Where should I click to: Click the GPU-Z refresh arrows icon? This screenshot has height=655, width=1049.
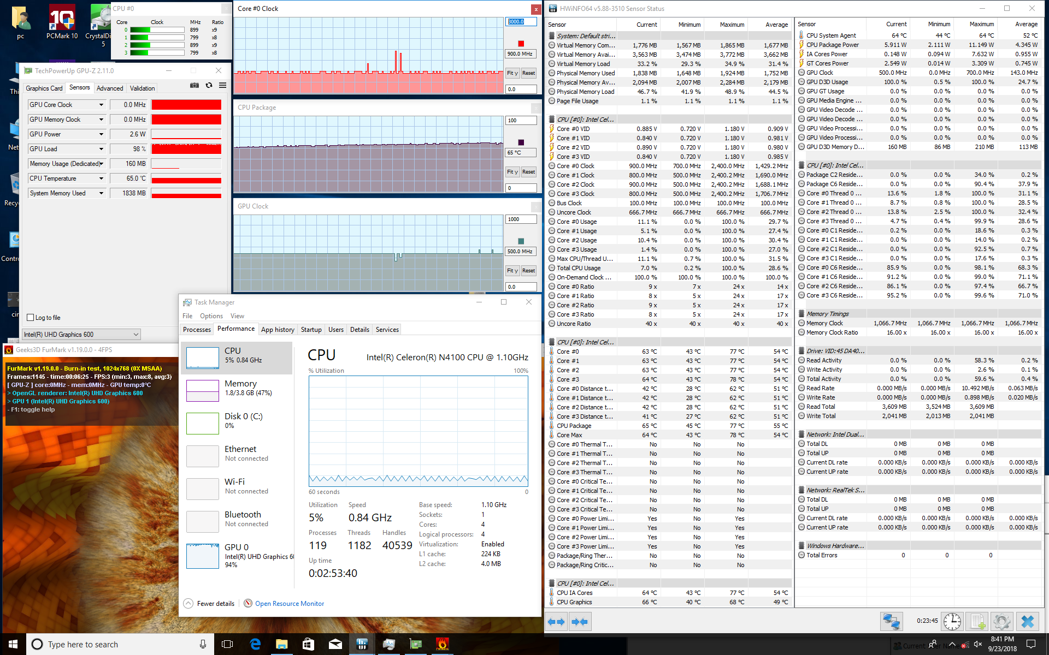(x=209, y=85)
